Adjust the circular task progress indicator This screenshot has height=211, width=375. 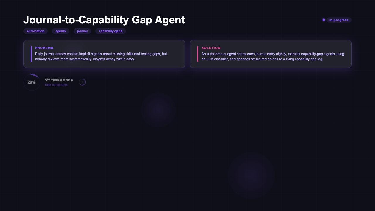coord(32,82)
